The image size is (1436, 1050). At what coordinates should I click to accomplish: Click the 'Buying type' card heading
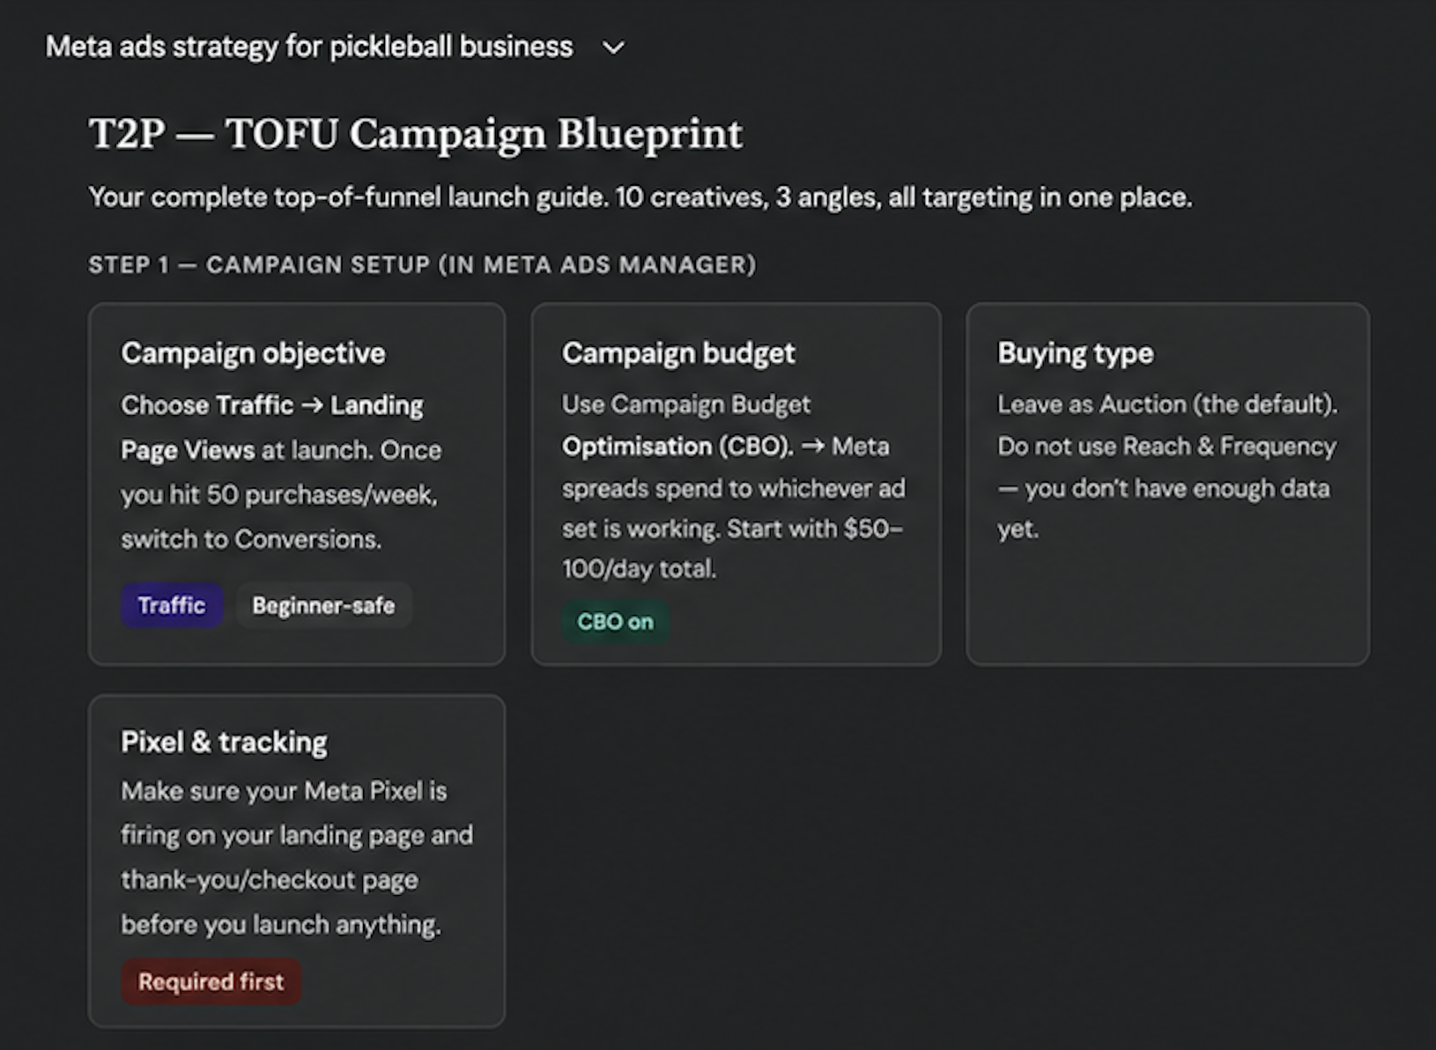click(1076, 353)
